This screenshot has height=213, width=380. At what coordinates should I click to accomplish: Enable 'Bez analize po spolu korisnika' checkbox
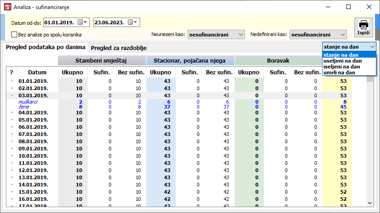click(x=14, y=35)
